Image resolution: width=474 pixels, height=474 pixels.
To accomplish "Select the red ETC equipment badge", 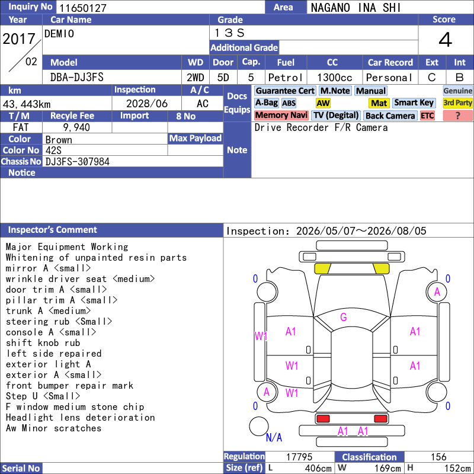I will (x=427, y=116).
